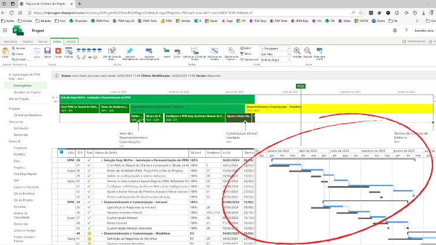Viewport: 436px width, 245px height.
Task: Click the '%Concl' column header
Action: pyautogui.click(x=197, y=153)
